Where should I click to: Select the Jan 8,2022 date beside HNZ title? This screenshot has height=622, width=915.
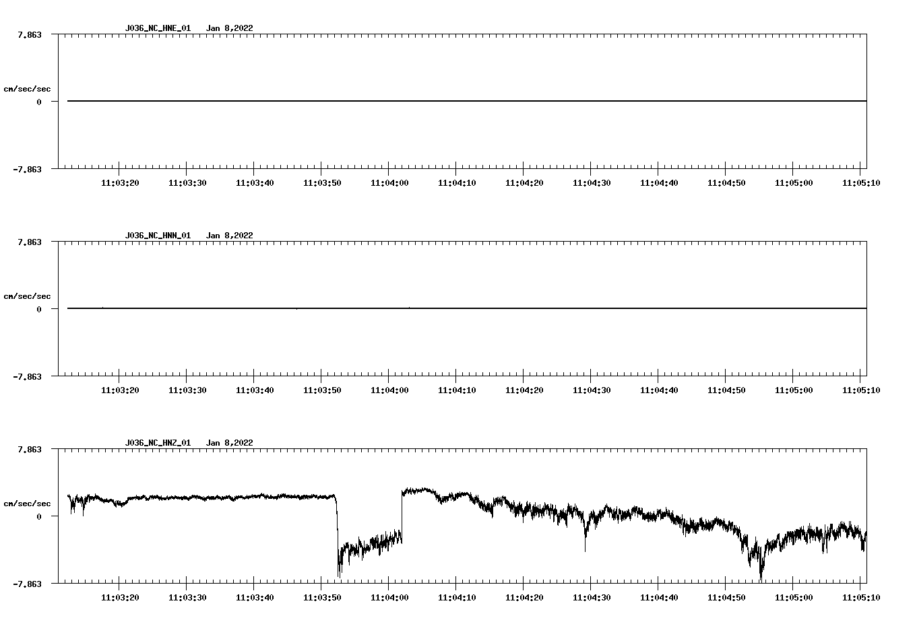(230, 443)
